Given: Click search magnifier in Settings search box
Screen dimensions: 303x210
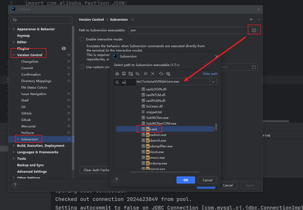Looking at the screenshot, I should point(15,20).
